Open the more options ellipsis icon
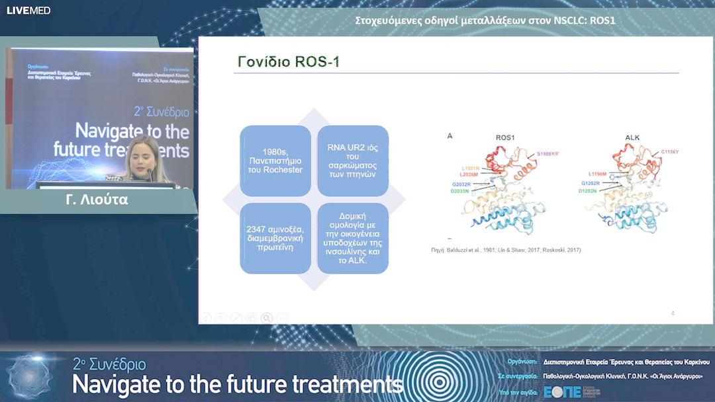The width and height of the screenshot is (715, 402). click(x=282, y=318)
